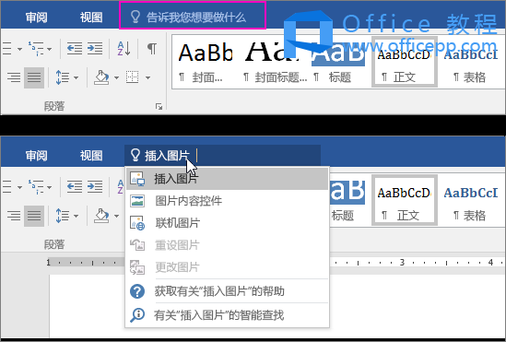Open the 视图 tab in the upper ribbon

(91, 18)
